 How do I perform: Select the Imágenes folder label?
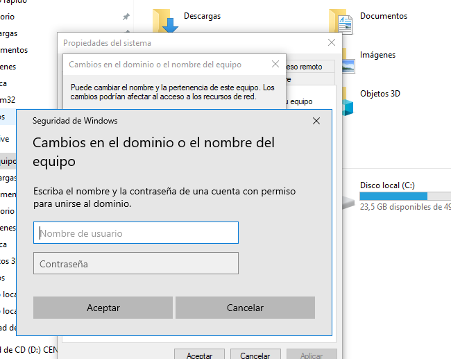377,55
